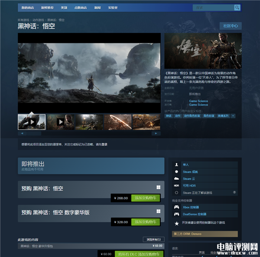Click the Steam 云 link
Image resolution: width=260 pixels, height=257 pixels.
(x=189, y=179)
